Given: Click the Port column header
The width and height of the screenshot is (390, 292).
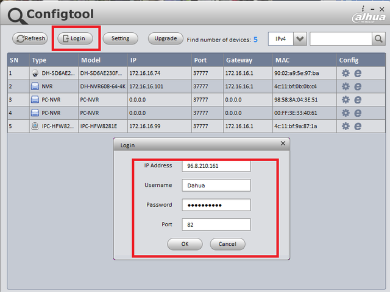Looking at the screenshot, I should [x=207, y=60].
